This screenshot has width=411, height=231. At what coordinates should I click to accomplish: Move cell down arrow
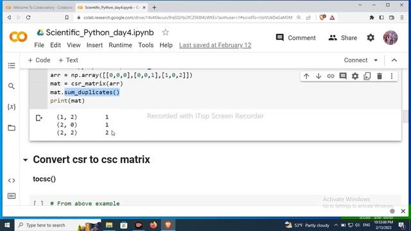(x=319, y=76)
